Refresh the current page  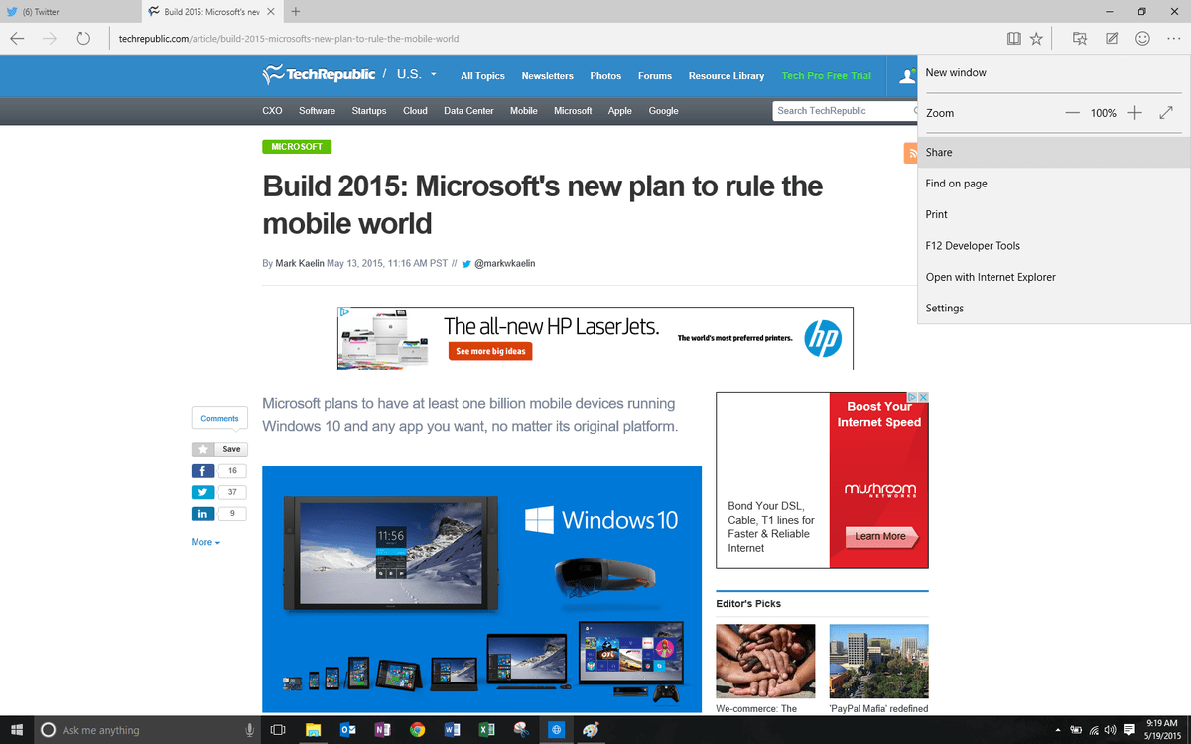pyautogui.click(x=83, y=38)
